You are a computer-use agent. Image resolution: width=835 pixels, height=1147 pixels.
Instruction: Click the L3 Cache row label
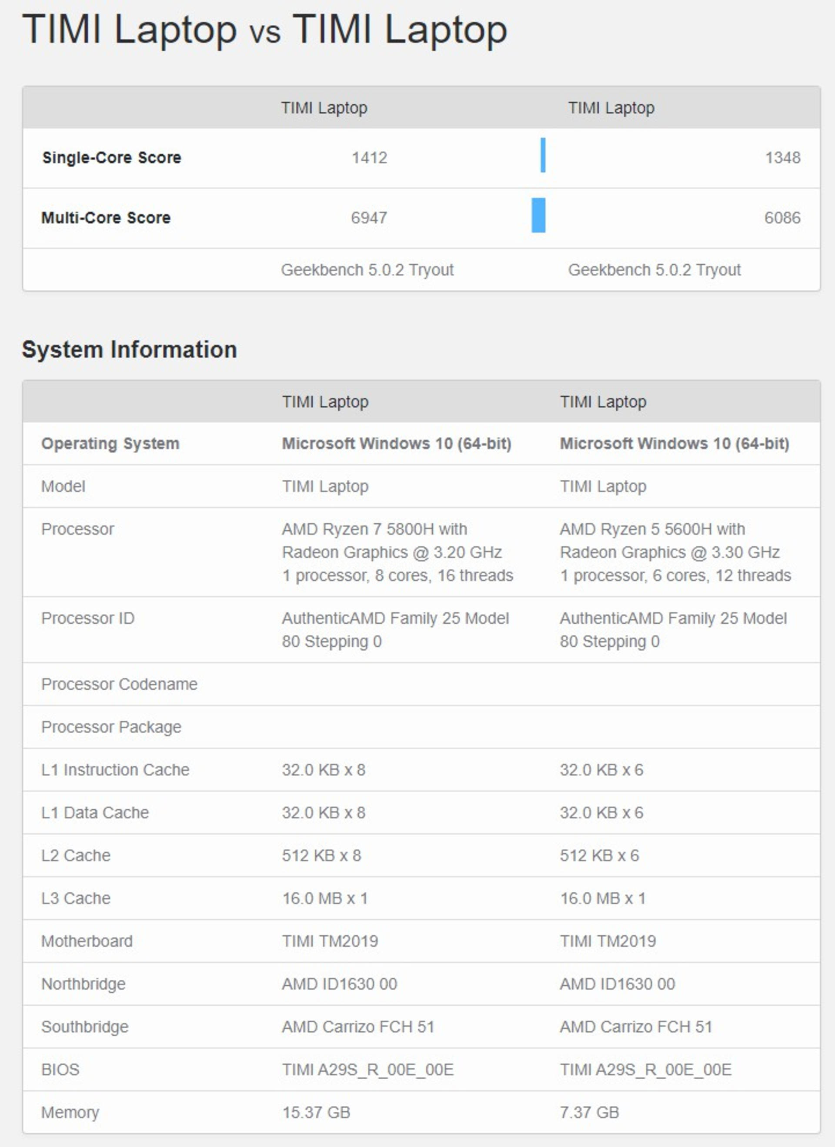(76, 899)
